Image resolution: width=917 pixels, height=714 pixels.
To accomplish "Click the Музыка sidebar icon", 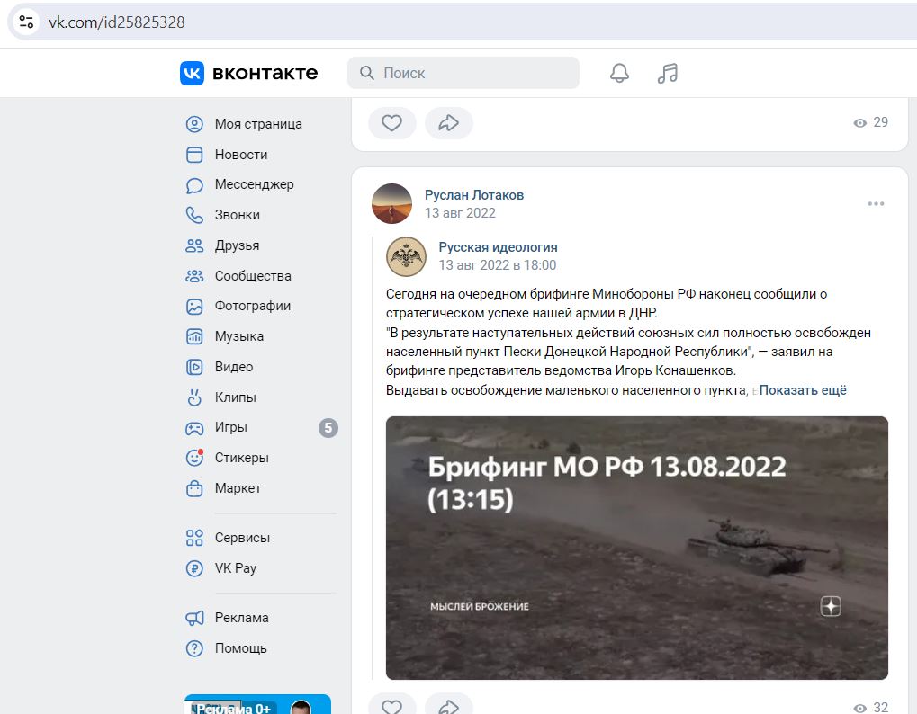I will pos(194,336).
